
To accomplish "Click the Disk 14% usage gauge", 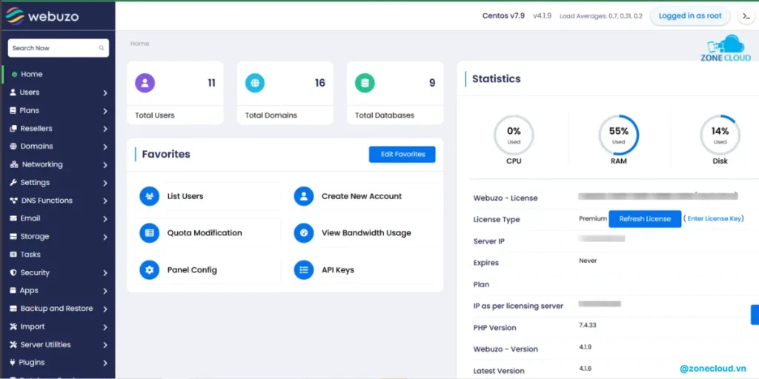I will 720,135.
